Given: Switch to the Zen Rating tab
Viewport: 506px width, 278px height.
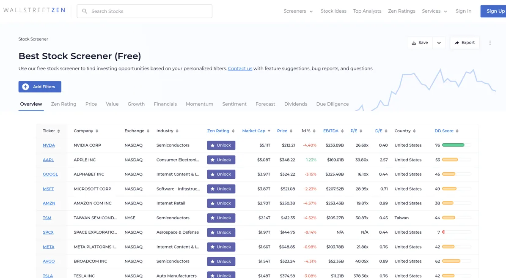Looking at the screenshot, I should point(63,104).
